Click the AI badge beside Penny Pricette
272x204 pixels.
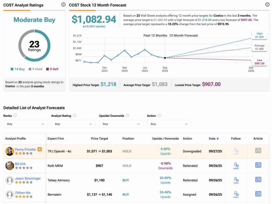click(x=40, y=149)
